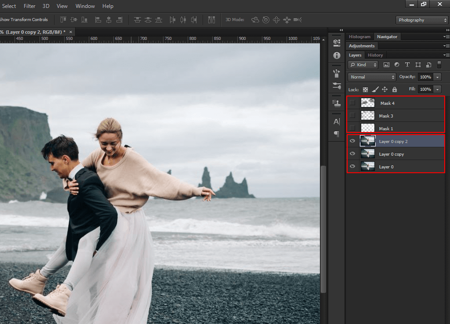Viewport: 450px width, 324px height.
Task: Toggle Lock all padlock icon
Action: 395,89
